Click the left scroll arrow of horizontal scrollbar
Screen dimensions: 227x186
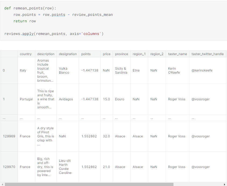(2, 184)
